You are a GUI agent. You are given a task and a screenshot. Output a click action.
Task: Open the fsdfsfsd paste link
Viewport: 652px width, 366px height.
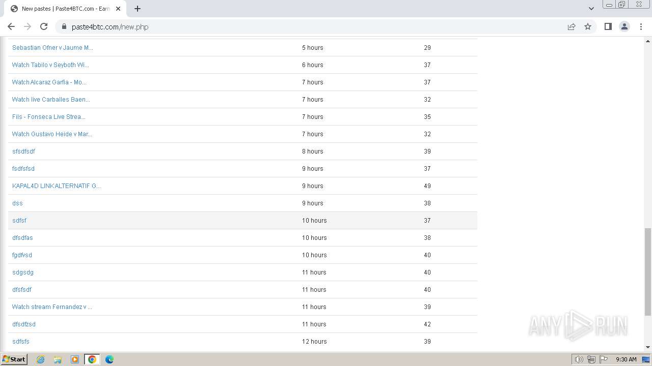(x=23, y=169)
